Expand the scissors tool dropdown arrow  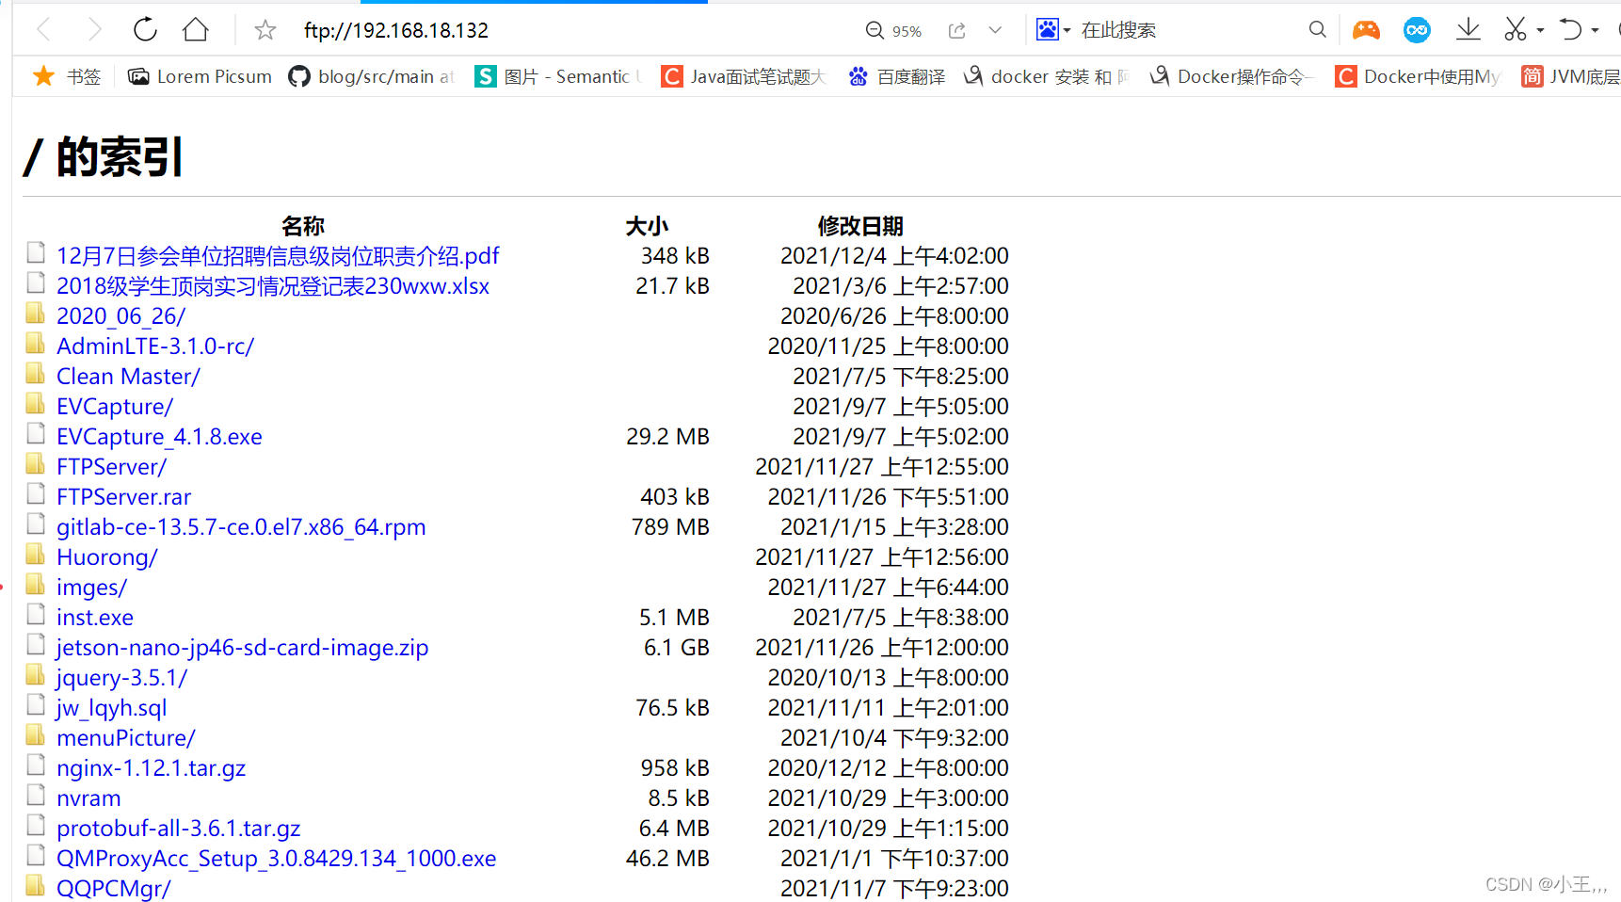coord(1540,31)
